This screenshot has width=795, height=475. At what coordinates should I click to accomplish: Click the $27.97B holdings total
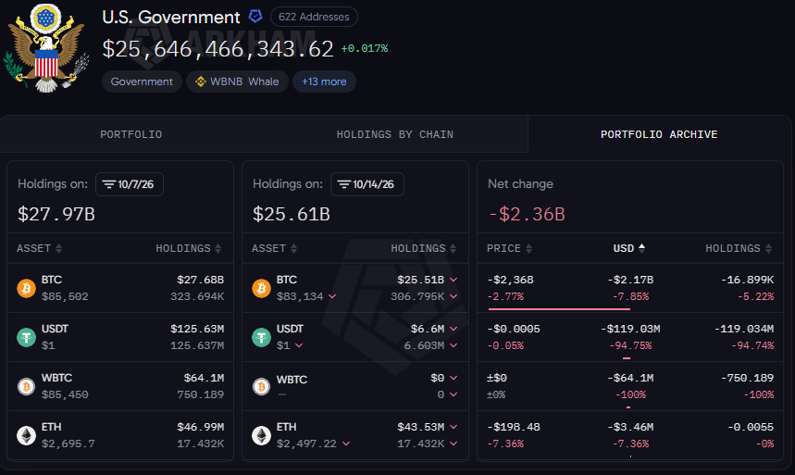coord(56,214)
